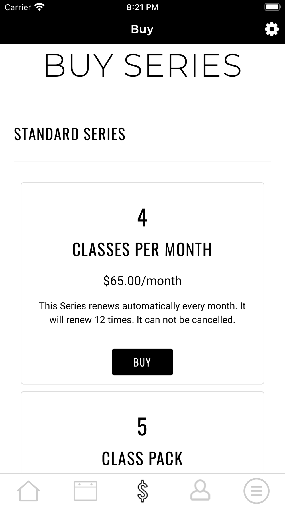Click the $65.00/month price text

coord(142,281)
